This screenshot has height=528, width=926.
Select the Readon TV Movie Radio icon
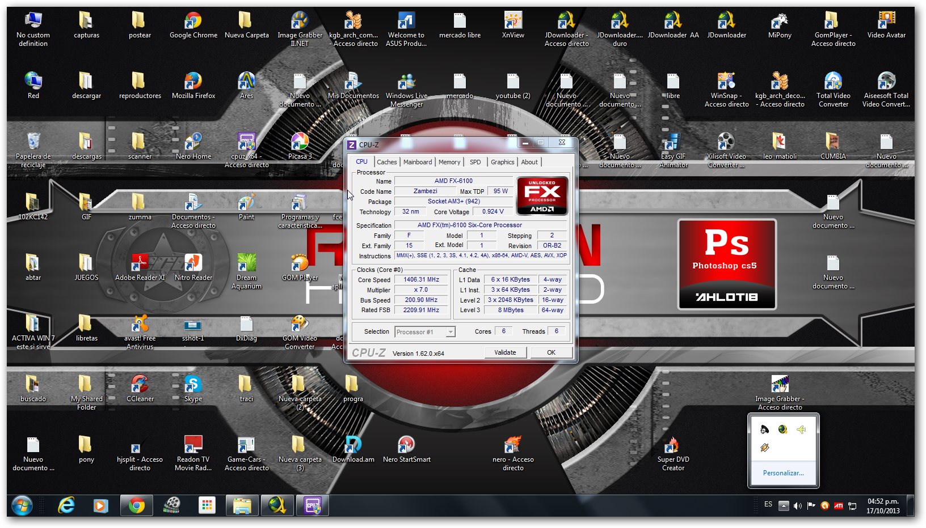(x=193, y=453)
